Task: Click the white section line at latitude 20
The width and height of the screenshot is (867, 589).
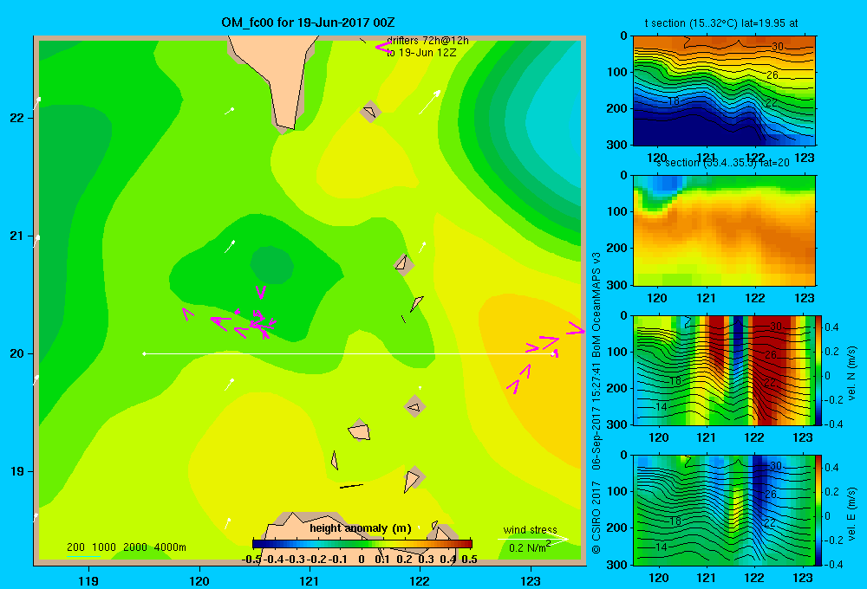Action: [349, 353]
